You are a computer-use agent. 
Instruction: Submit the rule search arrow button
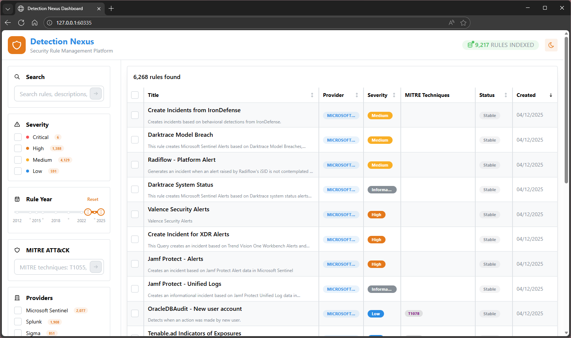pos(96,94)
